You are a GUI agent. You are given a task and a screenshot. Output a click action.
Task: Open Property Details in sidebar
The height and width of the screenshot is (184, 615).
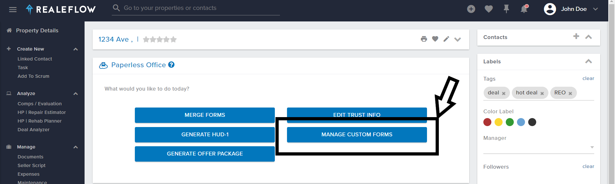[37, 30]
